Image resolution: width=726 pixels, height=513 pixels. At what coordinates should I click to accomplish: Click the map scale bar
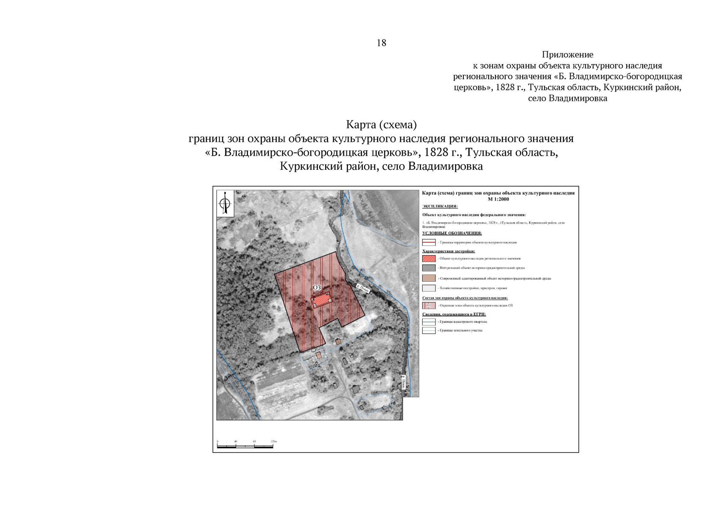click(x=245, y=446)
